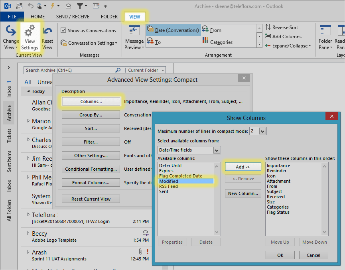This screenshot has height=270, width=345.
Task: Arrange messages by To
Action: coord(154,41)
